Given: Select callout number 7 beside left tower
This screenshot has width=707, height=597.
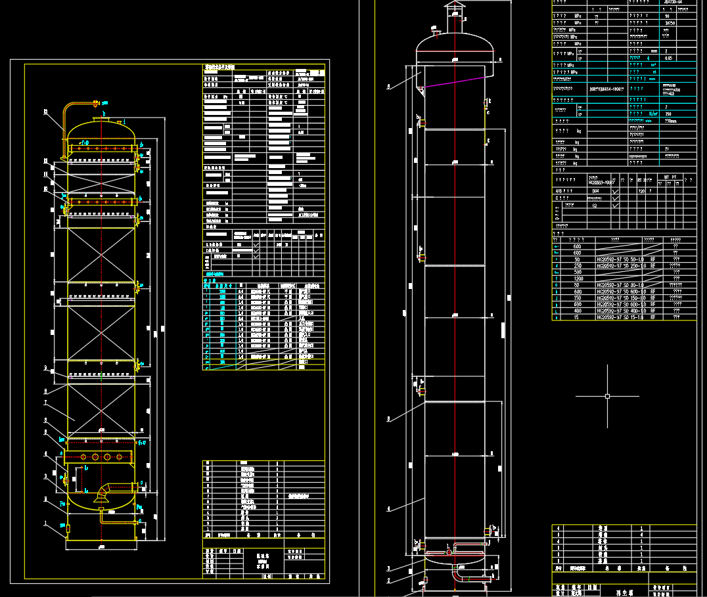Looking at the screenshot, I should click(x=45, y=402).
